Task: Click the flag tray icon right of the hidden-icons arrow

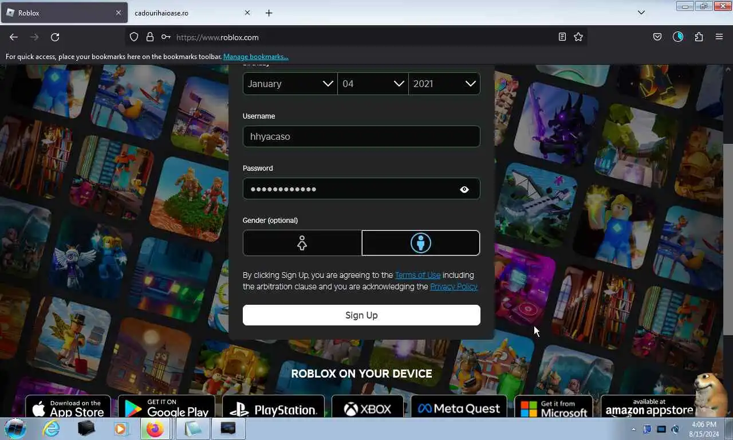Action: pyautogui.click(x=647, y=429)
